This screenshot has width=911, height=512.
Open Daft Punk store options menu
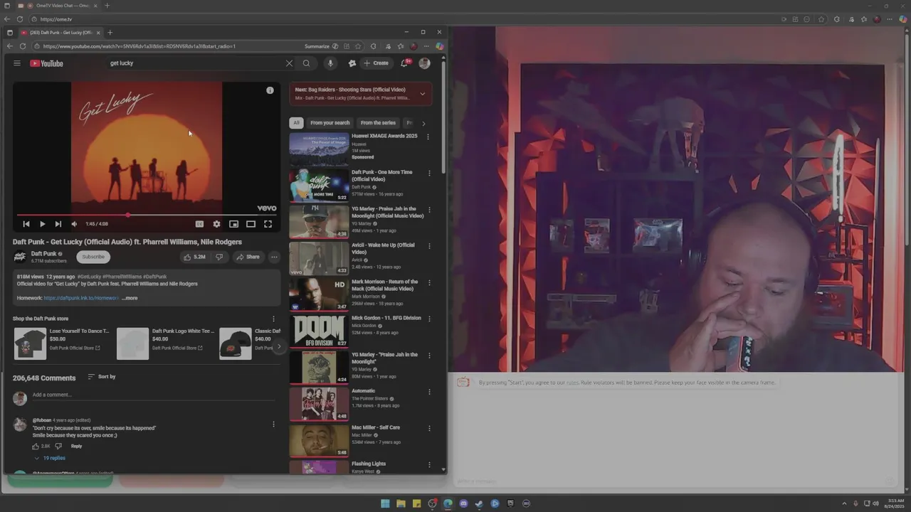pos(273,319)
